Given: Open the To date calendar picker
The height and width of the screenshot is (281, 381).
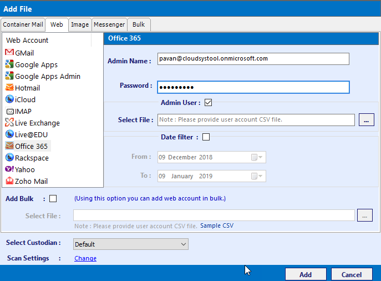Looking at the screenshot, I should [257, 176].
